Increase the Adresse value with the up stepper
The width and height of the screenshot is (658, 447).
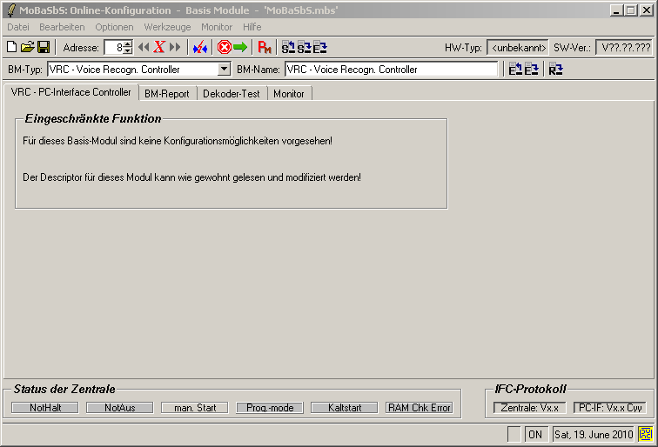click(x=128, y=44)
